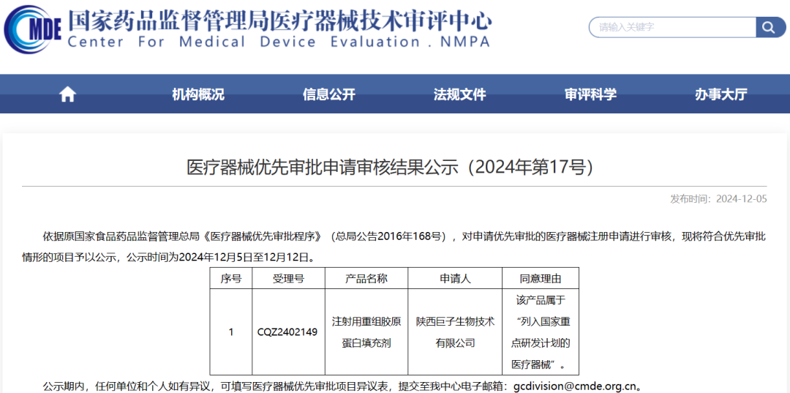Open the 办事大厅 menu
The height and width of the screenshot is (393, 790).
(721, 94)
